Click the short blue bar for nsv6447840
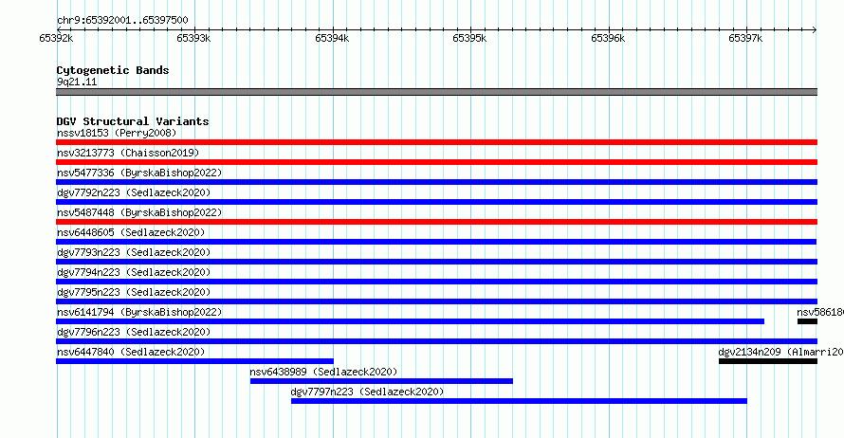 [x=194, y=361]
